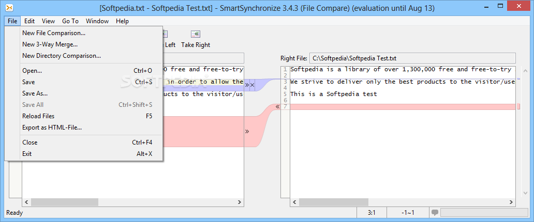Screen dimensions: 534x222
Task: Click left pane scroll-left arrow
Action: pos(26,202)
